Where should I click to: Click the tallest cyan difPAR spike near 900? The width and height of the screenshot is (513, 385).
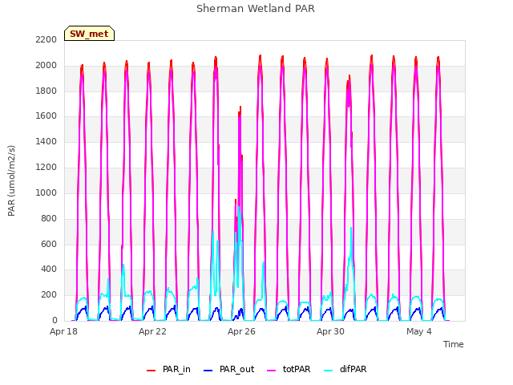coord(239,208)
